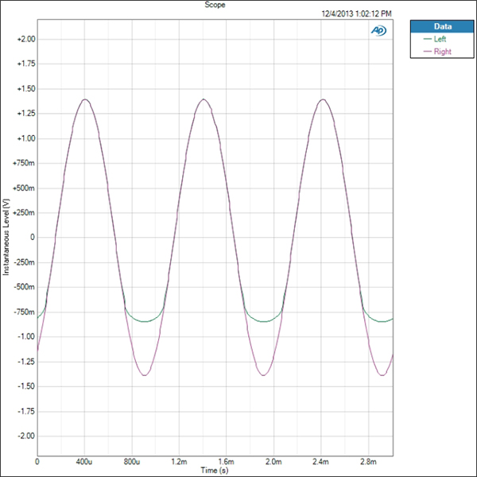Click the pink Right legend color line

pos(428,52)
